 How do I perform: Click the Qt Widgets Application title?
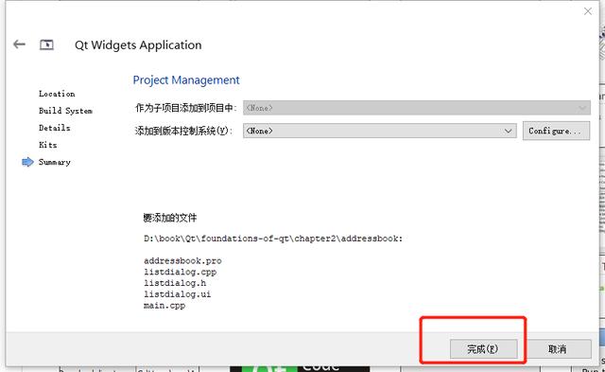click(138, 44)
